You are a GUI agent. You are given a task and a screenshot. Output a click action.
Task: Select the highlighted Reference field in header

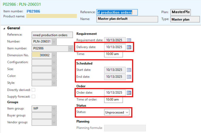tap(117, 12)
